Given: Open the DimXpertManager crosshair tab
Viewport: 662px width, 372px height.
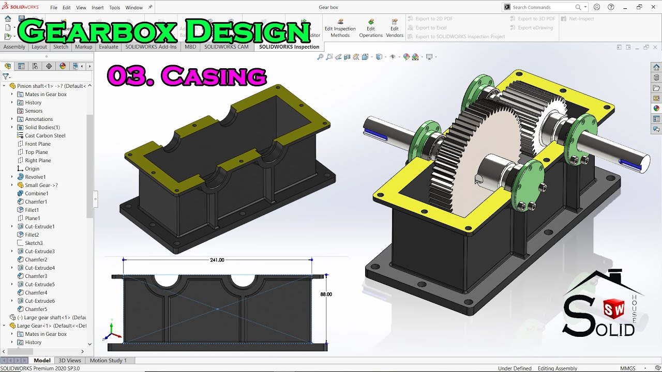Looking at the screenshot, I should coord(49,66).
